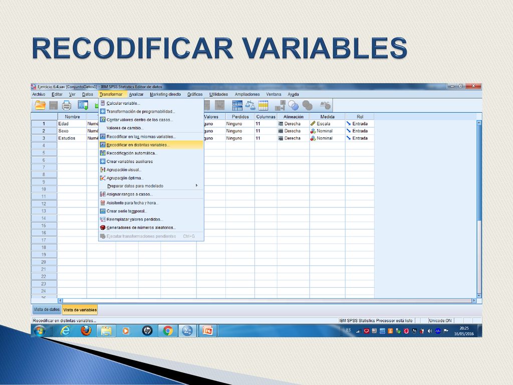Open the Ampliaciones menu

(x=247, y=94)
